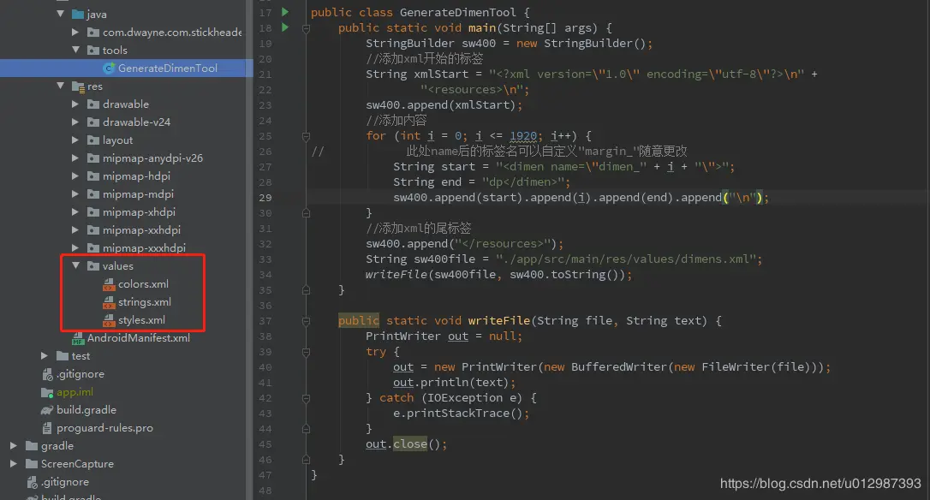Click the colors.xml file icon
This screenshot has height=500, width=930.
pyautogui.click(x=109, y=285)
